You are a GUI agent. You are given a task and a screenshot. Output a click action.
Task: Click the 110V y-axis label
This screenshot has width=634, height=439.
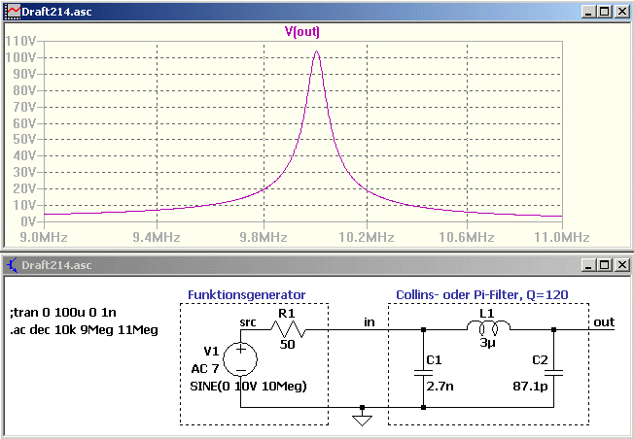[x=21, y=41]
